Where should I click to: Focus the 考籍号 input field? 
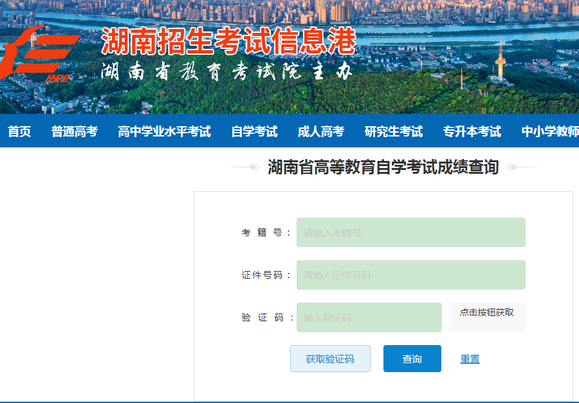[410, 232]
